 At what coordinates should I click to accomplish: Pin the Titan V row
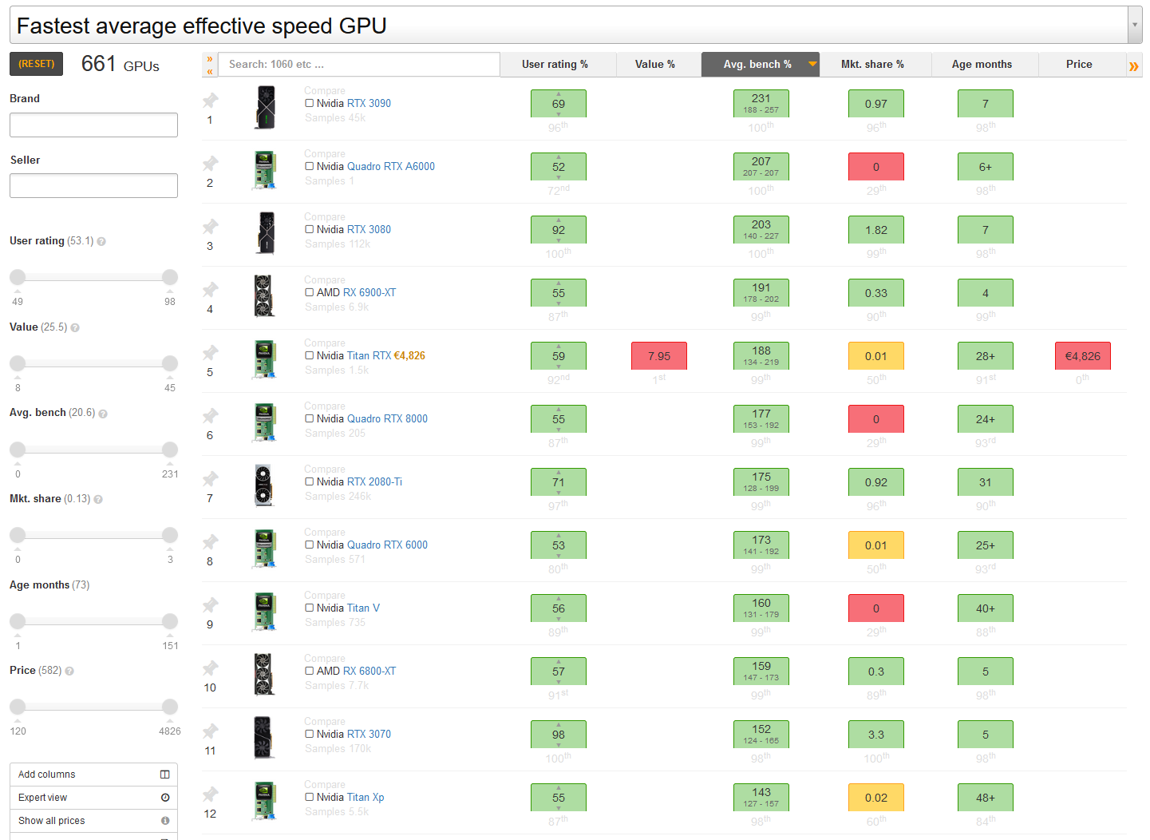coord(210,604)
